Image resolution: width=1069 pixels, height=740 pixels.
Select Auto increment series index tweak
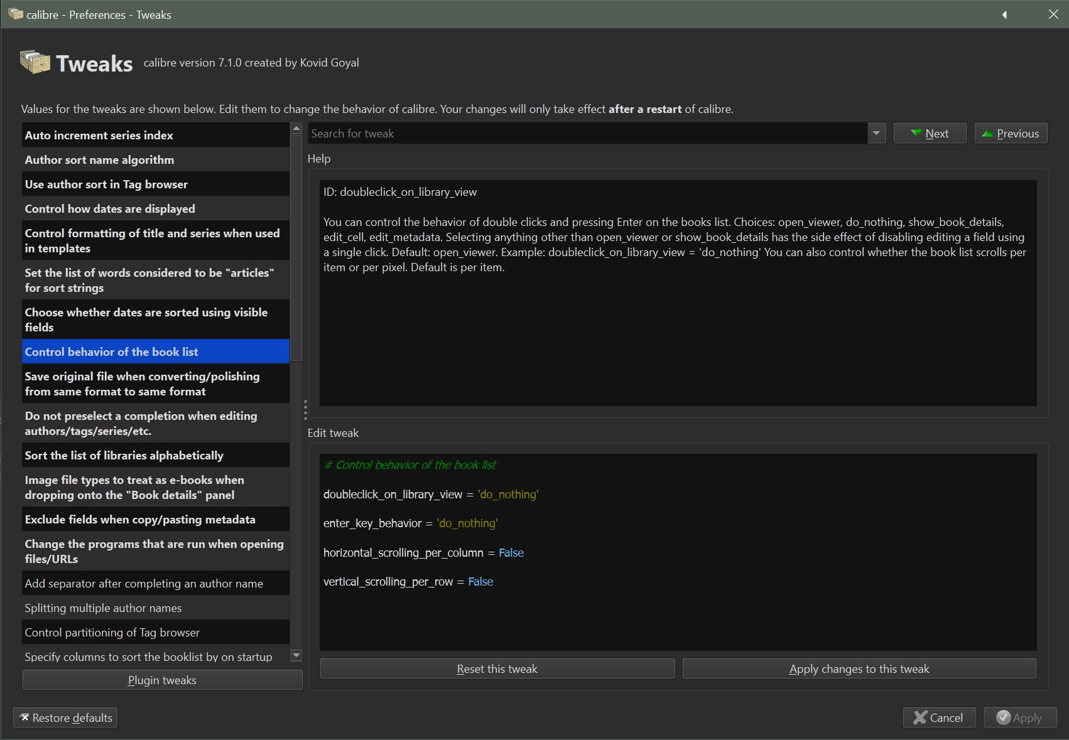[156, 135]
